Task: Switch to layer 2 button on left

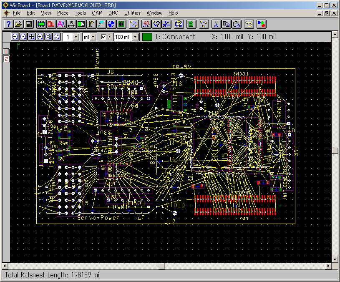Action: point(6,59)
